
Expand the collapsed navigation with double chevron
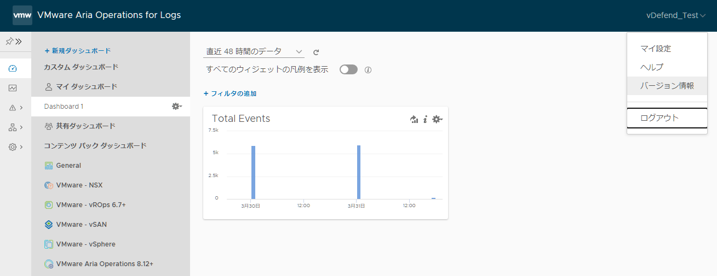point(18,41)
